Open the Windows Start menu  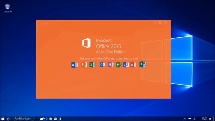(3, 119)
